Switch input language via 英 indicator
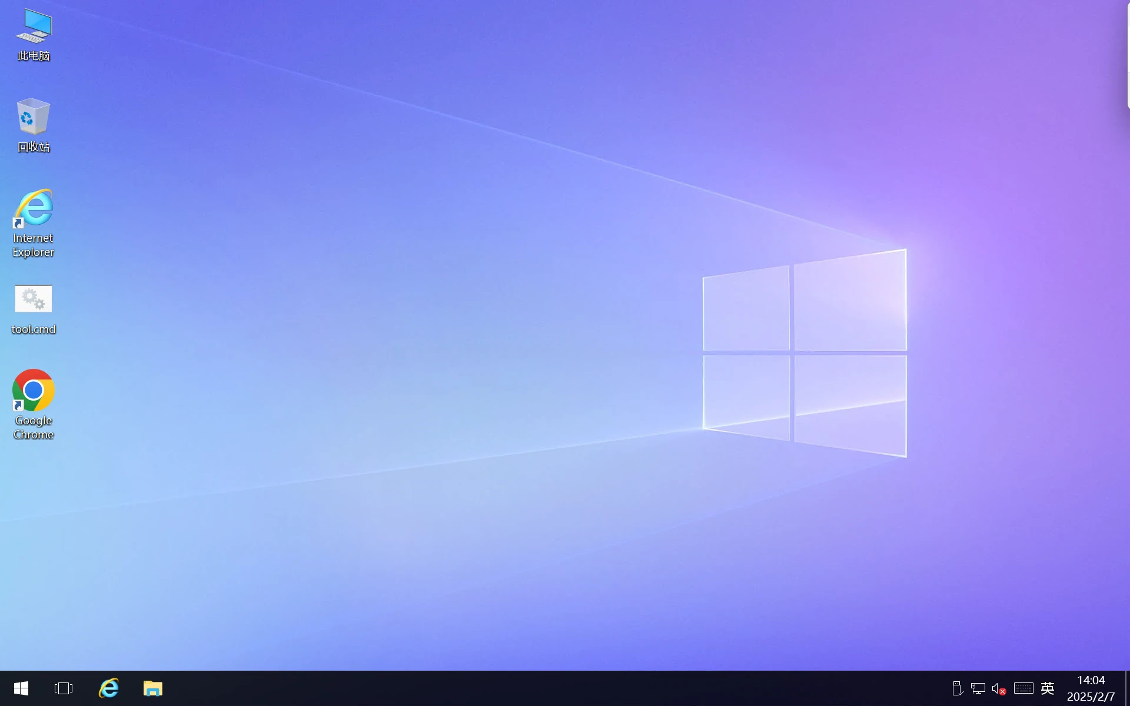The image size is (1130, 706). pos(1048,688)
